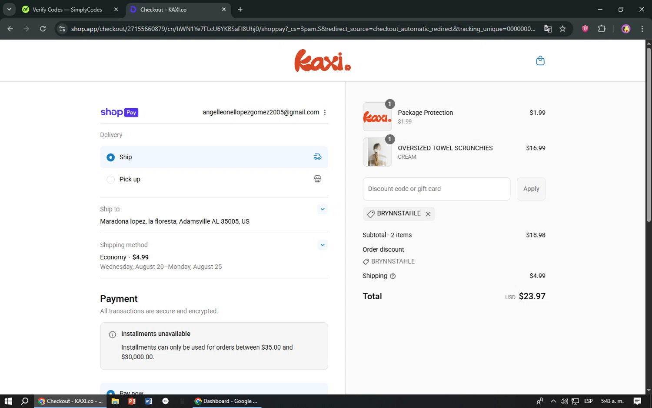The image size is (652, 408).
Task: Go back to the previous page
Action: pos(10,29)
